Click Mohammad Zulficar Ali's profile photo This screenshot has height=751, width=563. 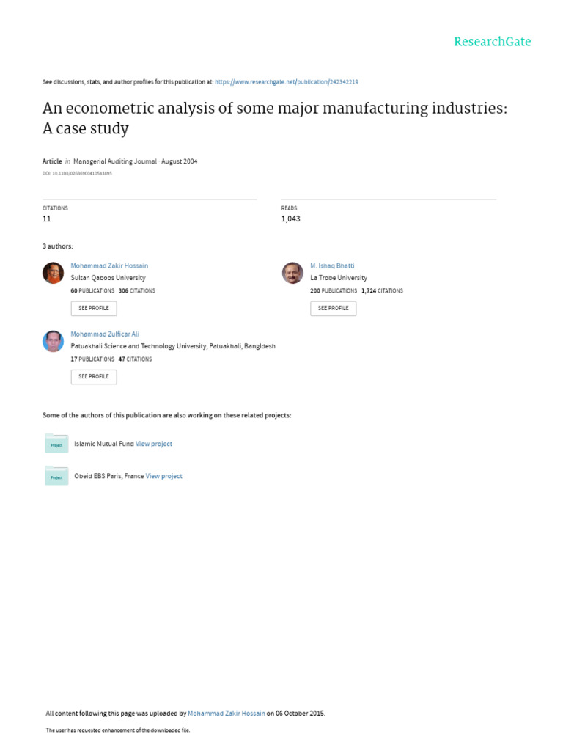click(x=54, y=341)
